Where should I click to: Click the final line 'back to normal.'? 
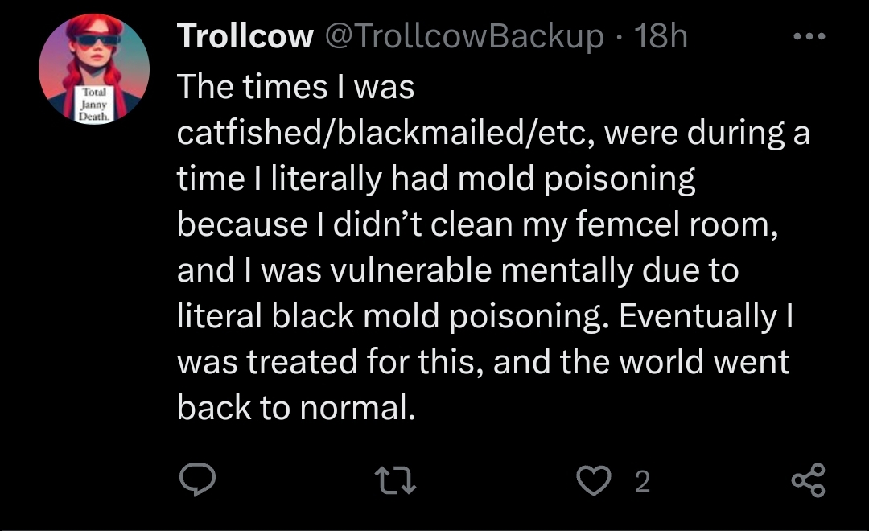[296, 409]
